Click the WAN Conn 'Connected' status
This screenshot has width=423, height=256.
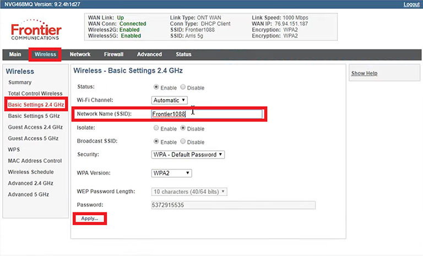(133, 24)
